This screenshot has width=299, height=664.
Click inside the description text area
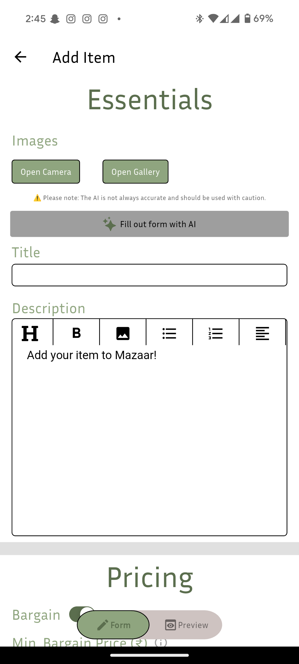point(149,440)
